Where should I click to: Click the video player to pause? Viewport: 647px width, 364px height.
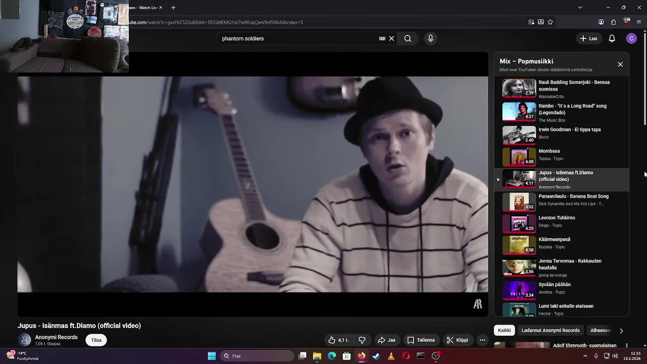tap(253, 185)
